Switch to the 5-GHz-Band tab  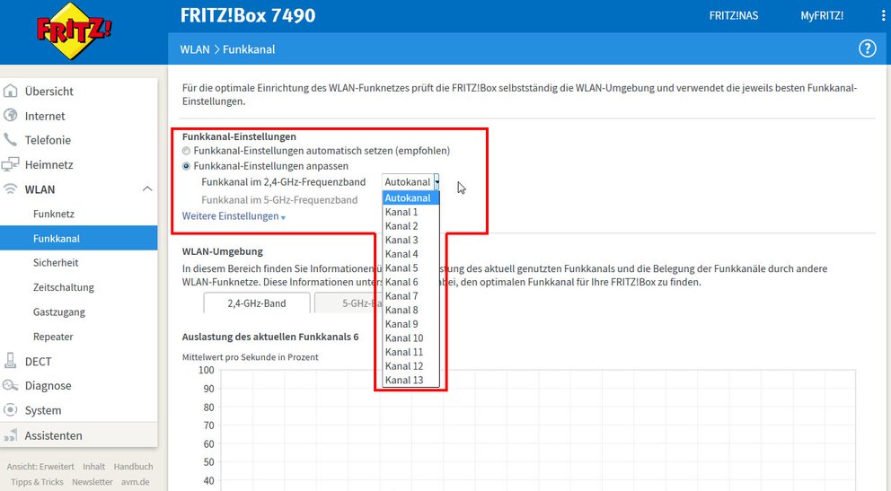[348, 303]
